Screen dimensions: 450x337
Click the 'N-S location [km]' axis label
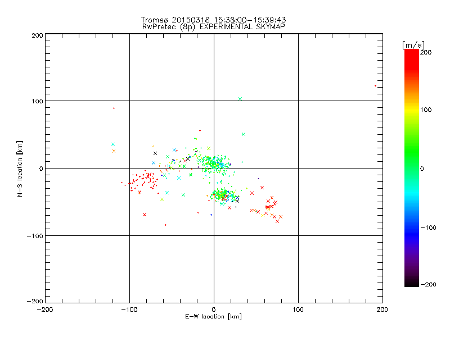tap(20, 168)
